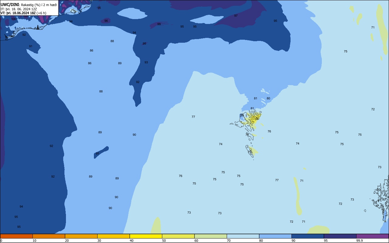Image resolution: width=389 pixels, height=243 pixels.
Task: Click the 70–80 light blue legend swatch
Action: [243, 236]
